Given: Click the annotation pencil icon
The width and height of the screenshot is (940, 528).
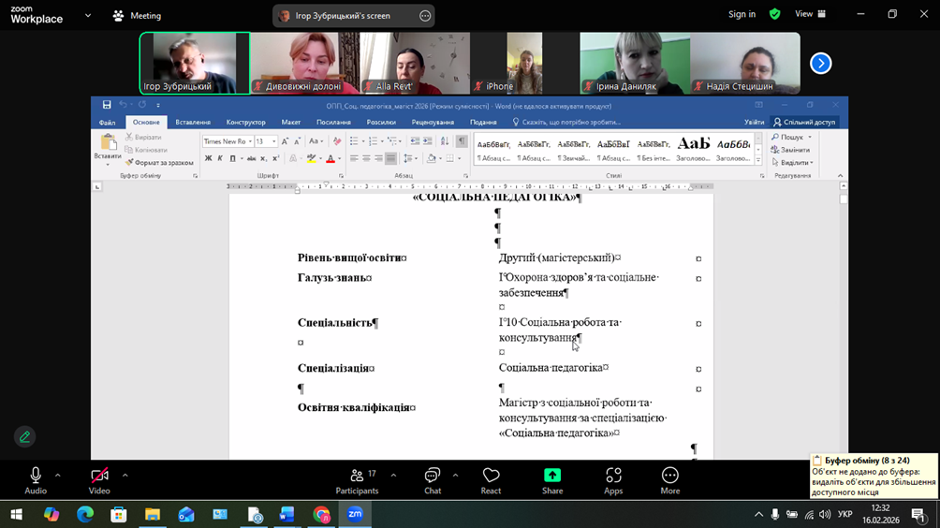Looking at the screenshot, I should click(25, 436).
